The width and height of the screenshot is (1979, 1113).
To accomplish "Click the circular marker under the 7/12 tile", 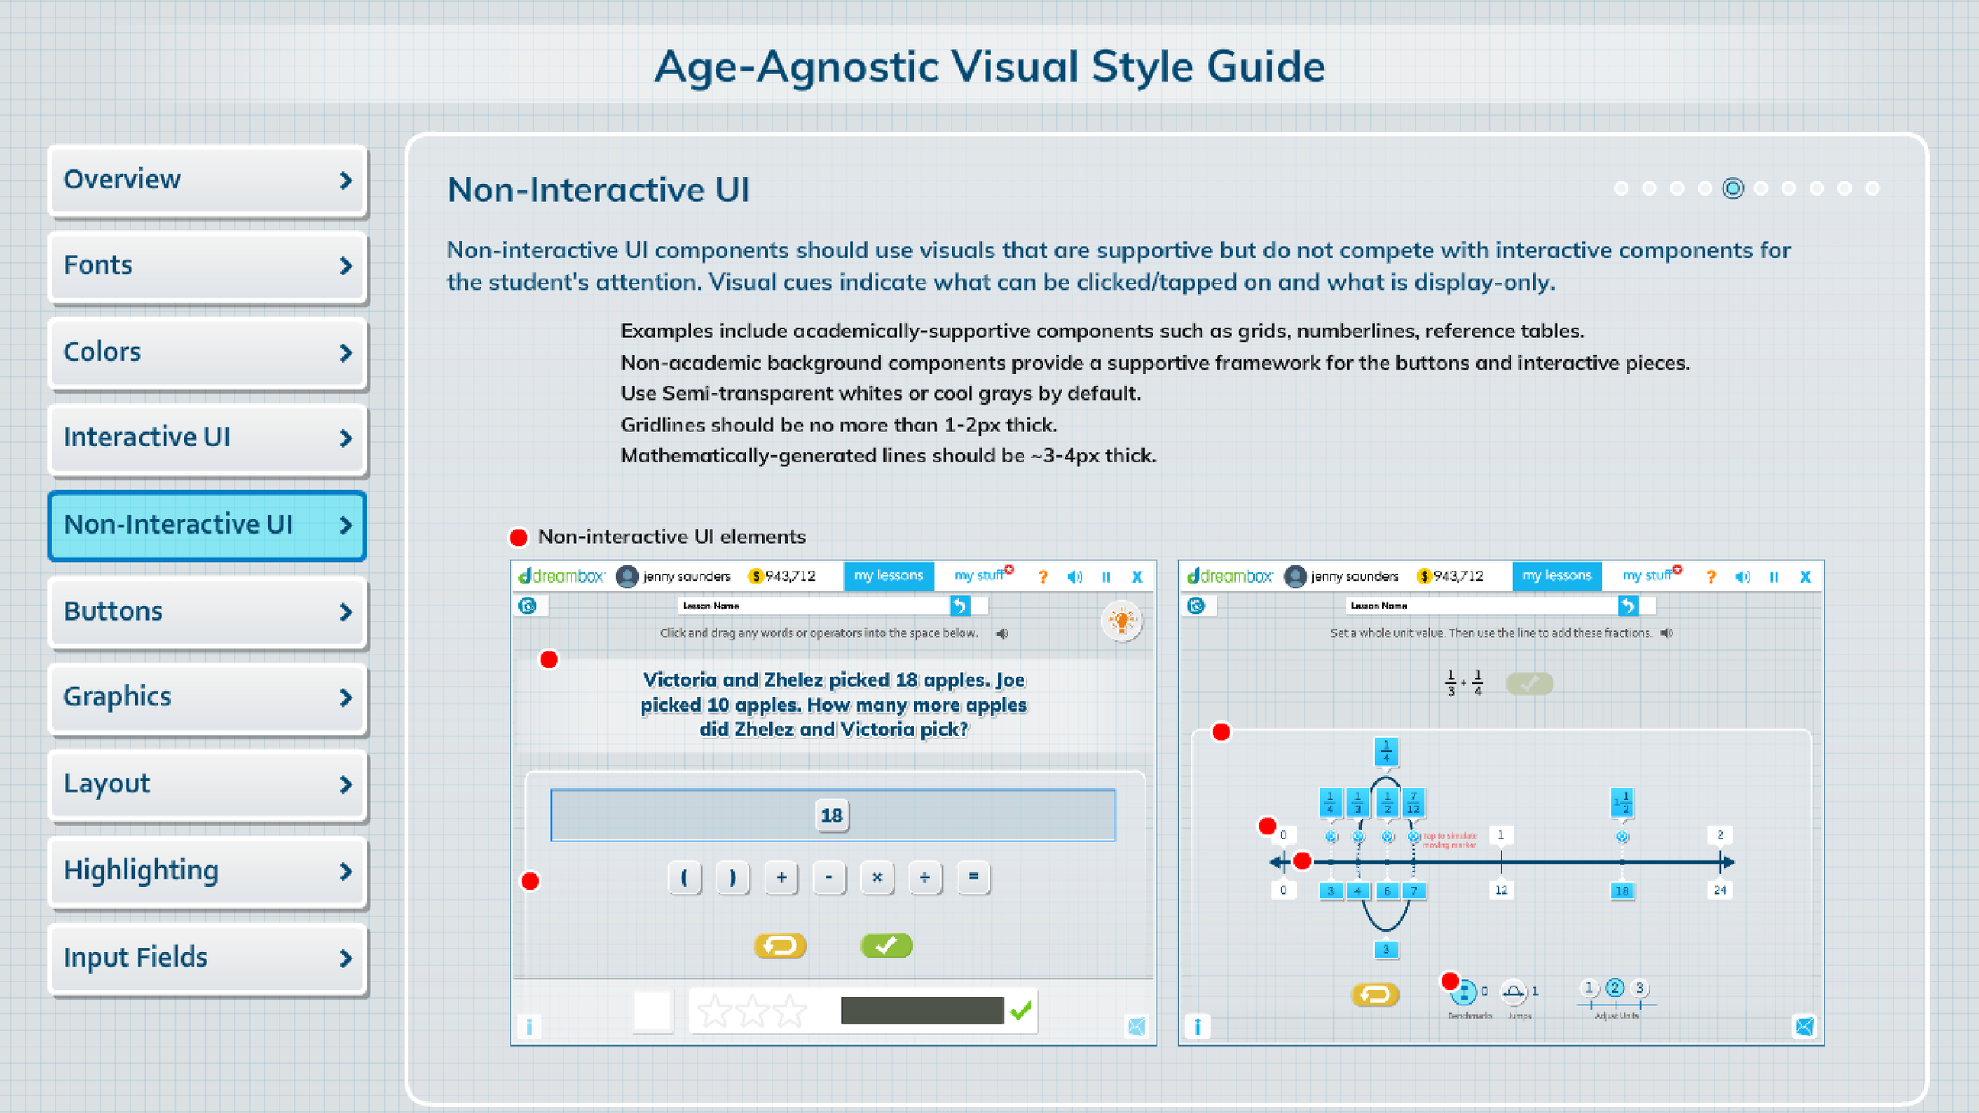I will coord(1413,837).
